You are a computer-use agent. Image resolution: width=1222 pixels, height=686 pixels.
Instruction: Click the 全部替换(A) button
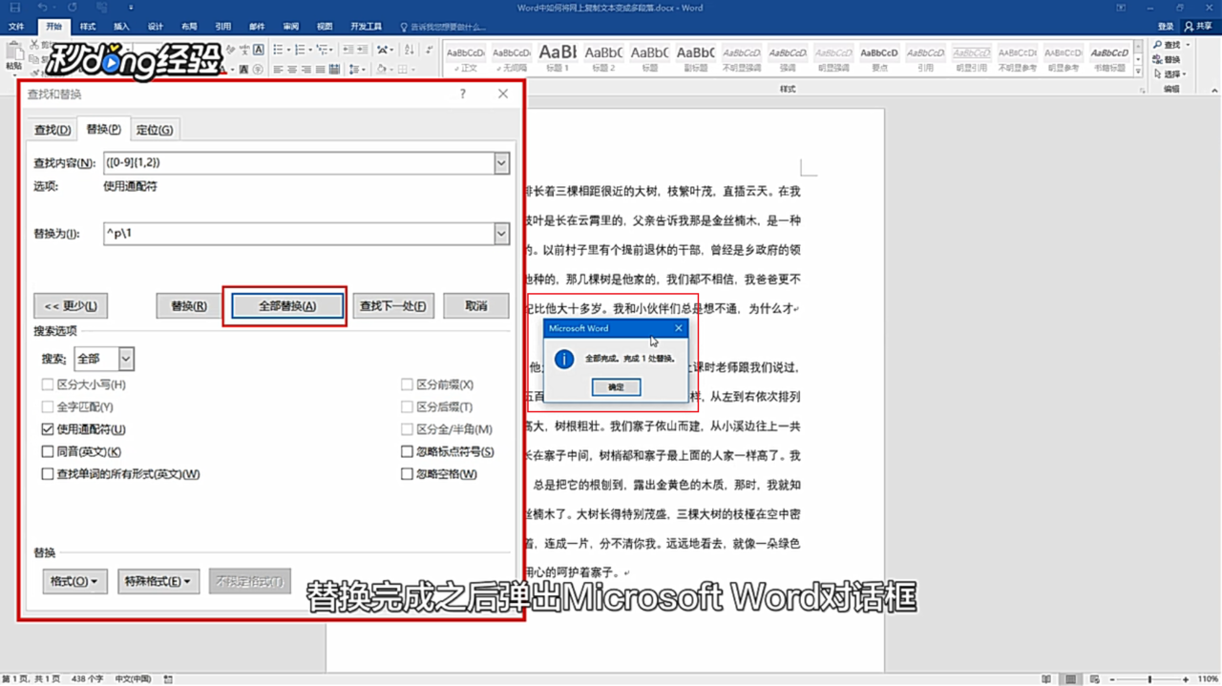(x=287, y=306)
